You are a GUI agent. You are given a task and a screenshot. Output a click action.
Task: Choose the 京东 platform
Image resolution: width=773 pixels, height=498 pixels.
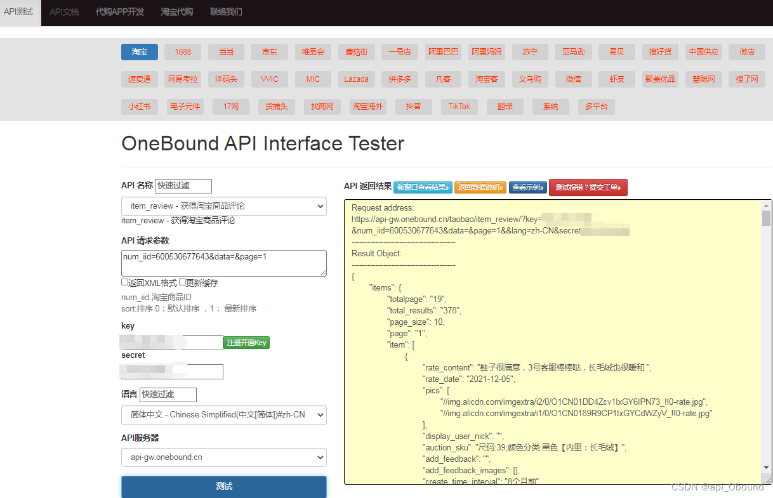click(x=270, y=52)
